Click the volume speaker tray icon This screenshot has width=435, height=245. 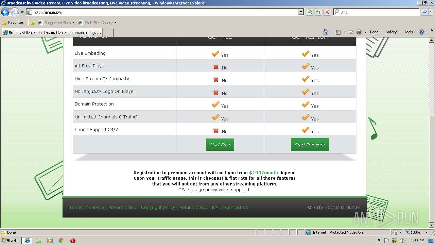403,241
